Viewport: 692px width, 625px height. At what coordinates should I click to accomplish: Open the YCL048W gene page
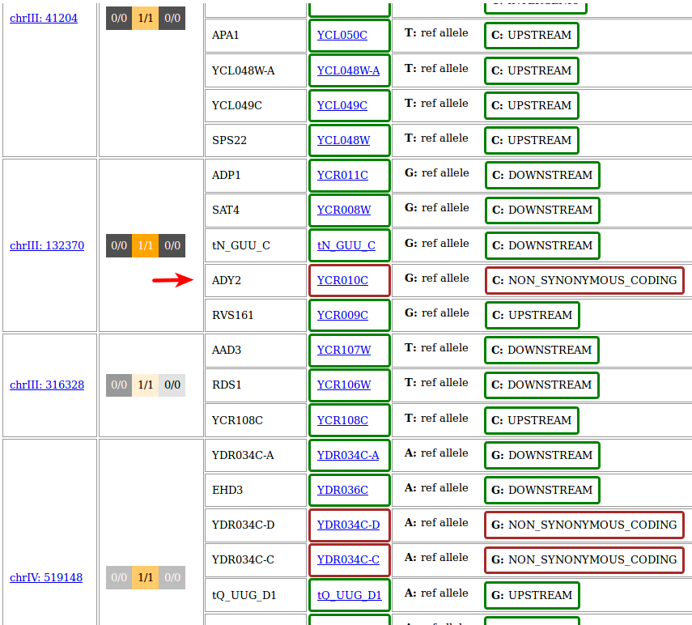coord(343,140)
